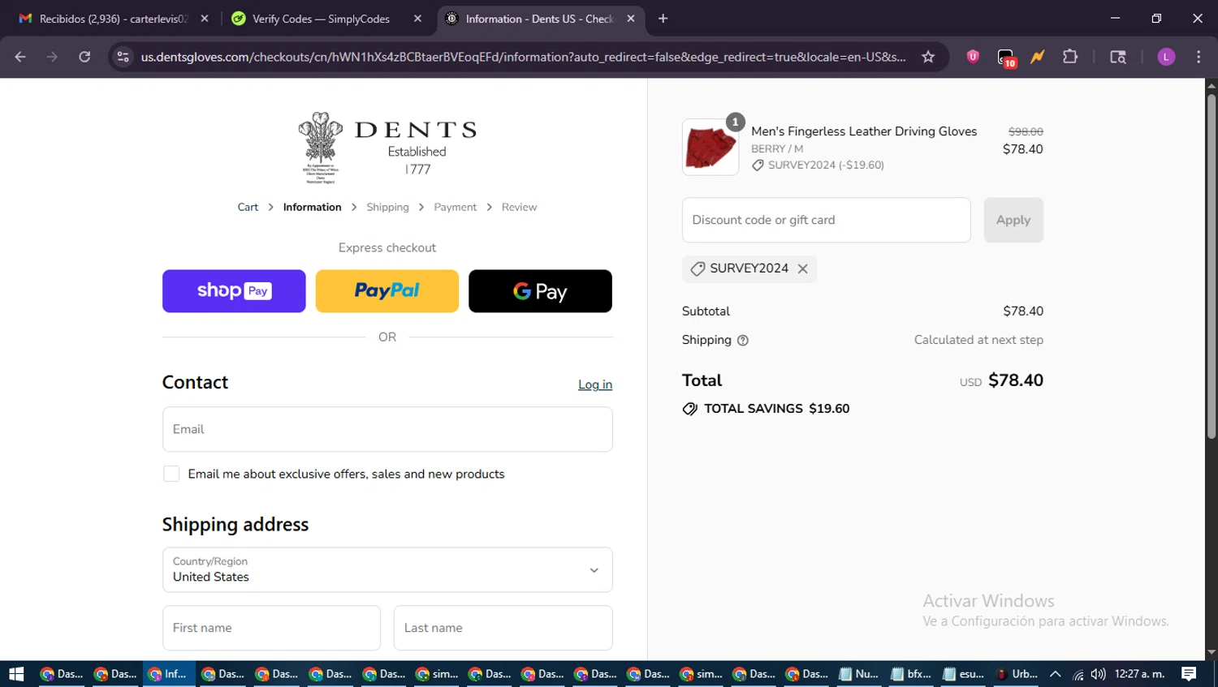This screenshot has width=1218, height=687.
Task: Show hidden system tray icons
Action: (1056, 674)
